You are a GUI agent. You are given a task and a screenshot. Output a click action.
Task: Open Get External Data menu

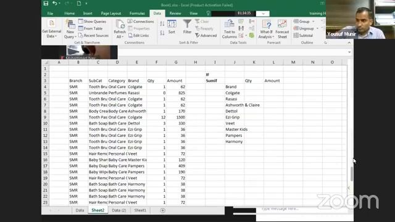pyautogui.click(x=52, y=29)
